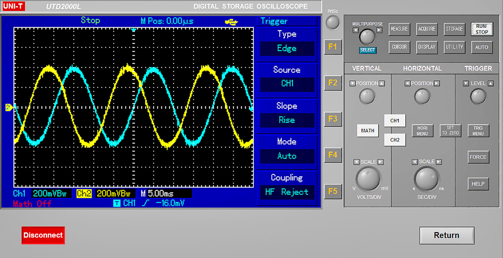
Task: Change the Coupling HF Reject option
Action: click(287, 192)
